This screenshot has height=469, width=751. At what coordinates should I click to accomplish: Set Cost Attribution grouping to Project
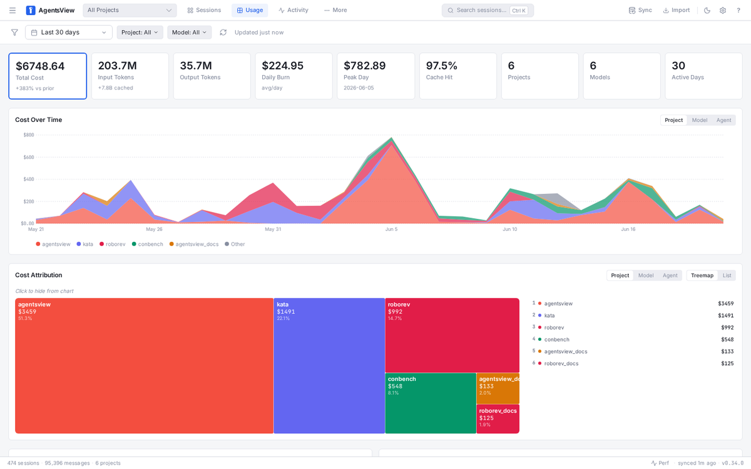pyautogui.click(x=620, y=275)
